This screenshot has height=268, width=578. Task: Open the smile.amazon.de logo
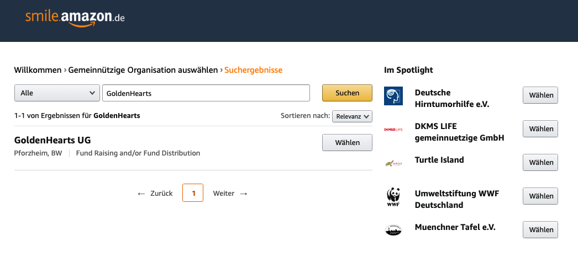75,18
